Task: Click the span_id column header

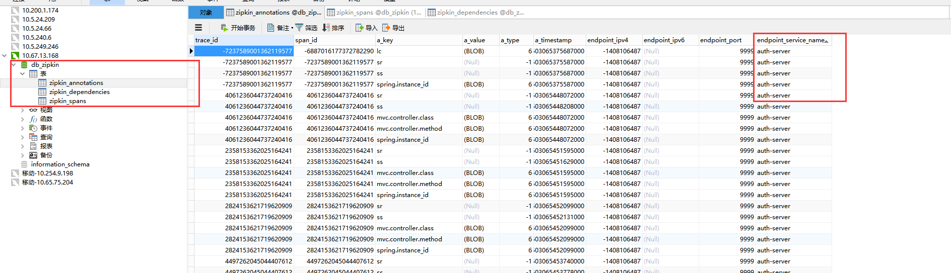Action: click(334, 40)
